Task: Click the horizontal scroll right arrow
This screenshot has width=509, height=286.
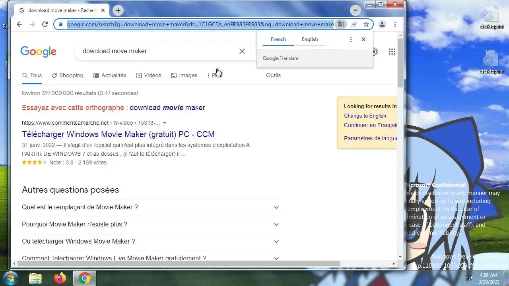Action: [x=394, y=263]
